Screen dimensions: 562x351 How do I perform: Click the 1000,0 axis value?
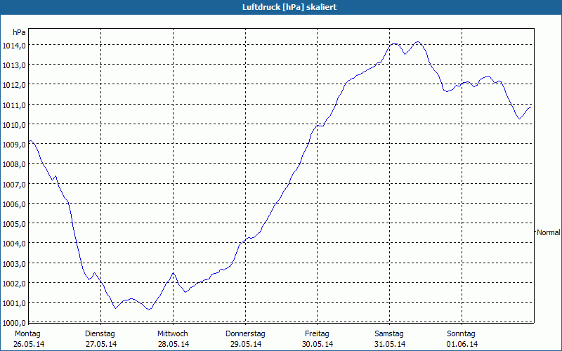click(14, 323)
